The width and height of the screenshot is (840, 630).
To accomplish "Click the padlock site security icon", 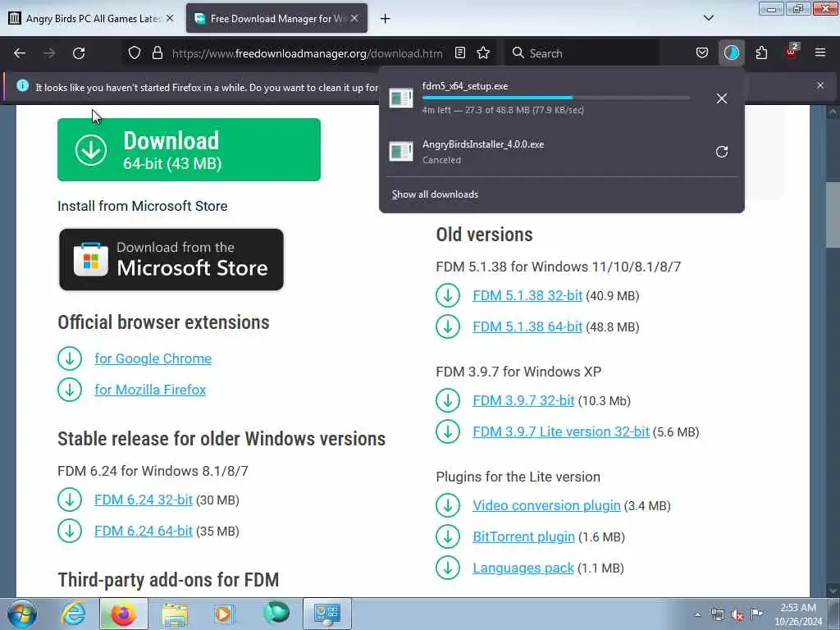I will (x=157, y=53).
